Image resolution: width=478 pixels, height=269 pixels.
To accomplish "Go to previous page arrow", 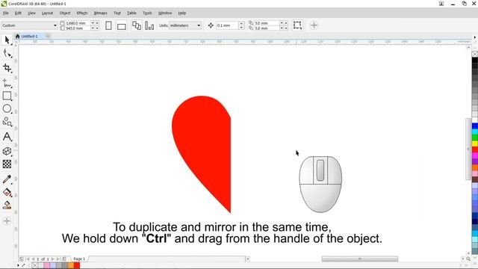I will click(x=33, y=259).
